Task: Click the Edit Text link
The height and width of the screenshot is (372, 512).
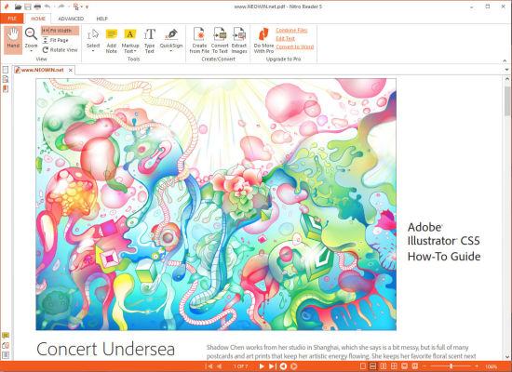Action: pyautogui.click(x=286, y=38)
